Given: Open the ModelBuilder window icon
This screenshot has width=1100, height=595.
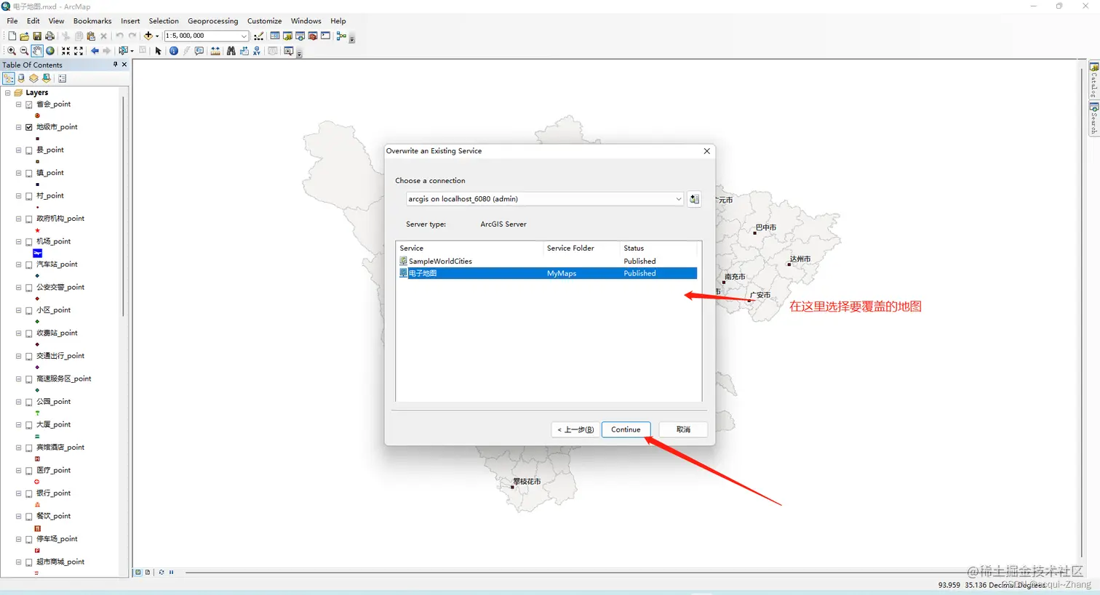Looking at the screenshot, I should coord(342,36).
